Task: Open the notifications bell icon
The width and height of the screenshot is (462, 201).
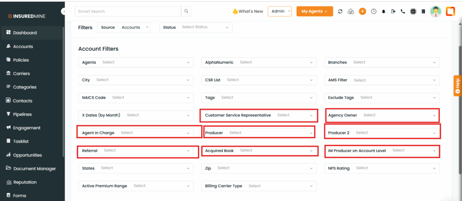Action: tap(383, 11)
